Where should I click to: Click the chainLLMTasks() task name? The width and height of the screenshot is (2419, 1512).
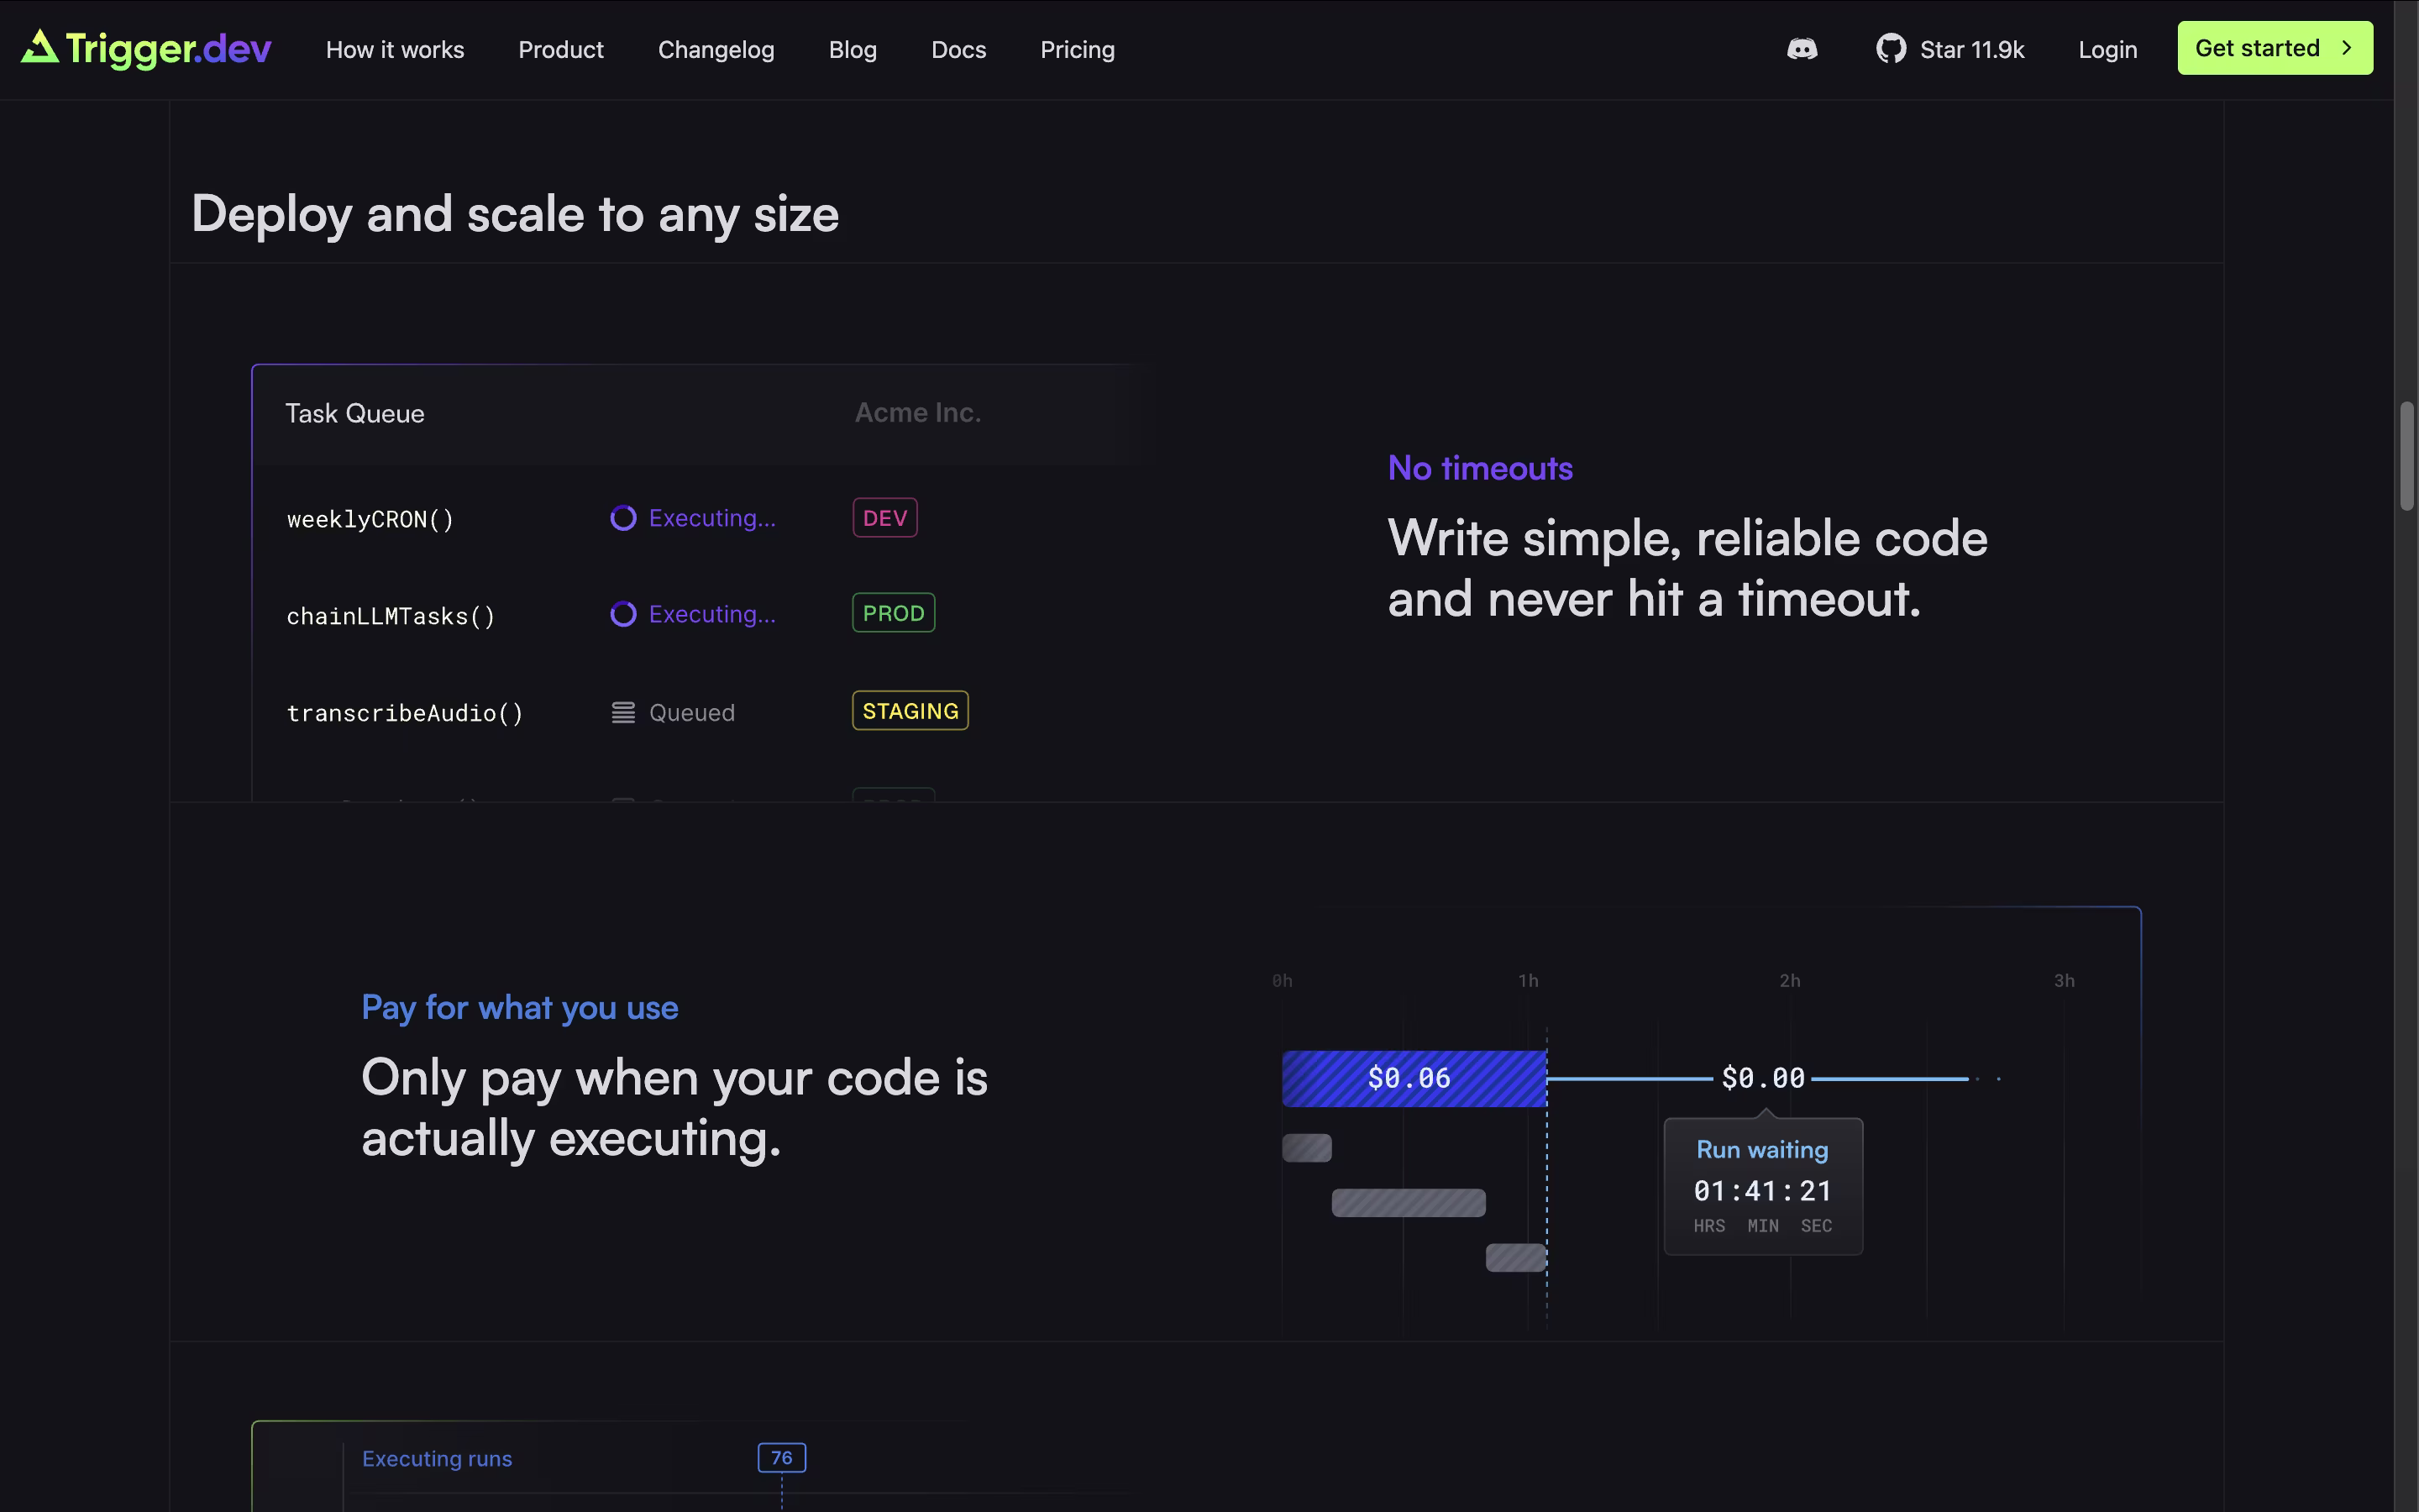[391, 616]
